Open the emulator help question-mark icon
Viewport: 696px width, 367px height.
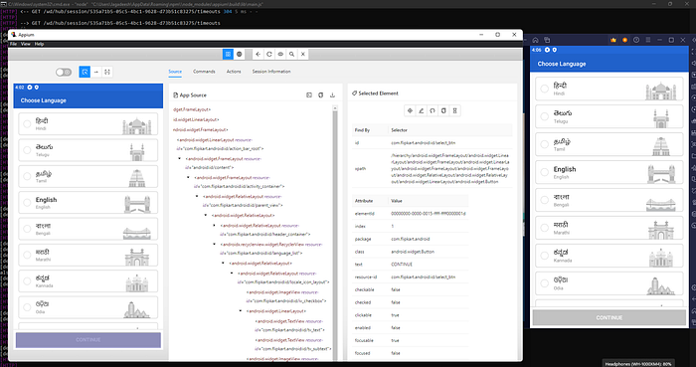pyautogui.click(x=636, y=40)
